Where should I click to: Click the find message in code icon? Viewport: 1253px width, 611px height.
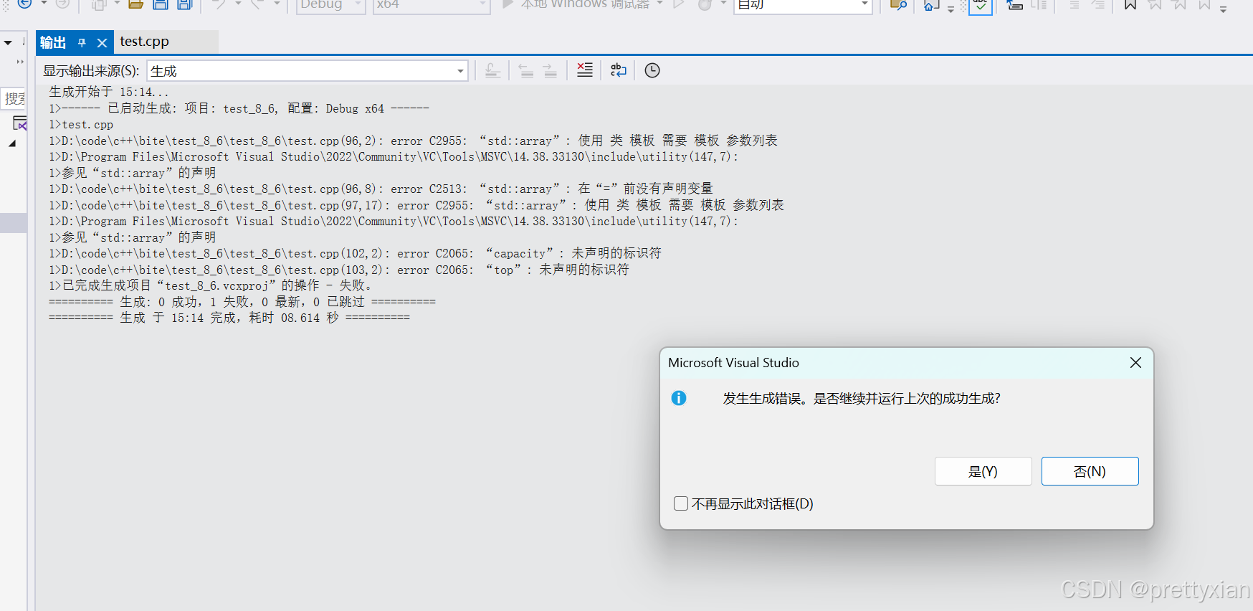click(492, 70)
